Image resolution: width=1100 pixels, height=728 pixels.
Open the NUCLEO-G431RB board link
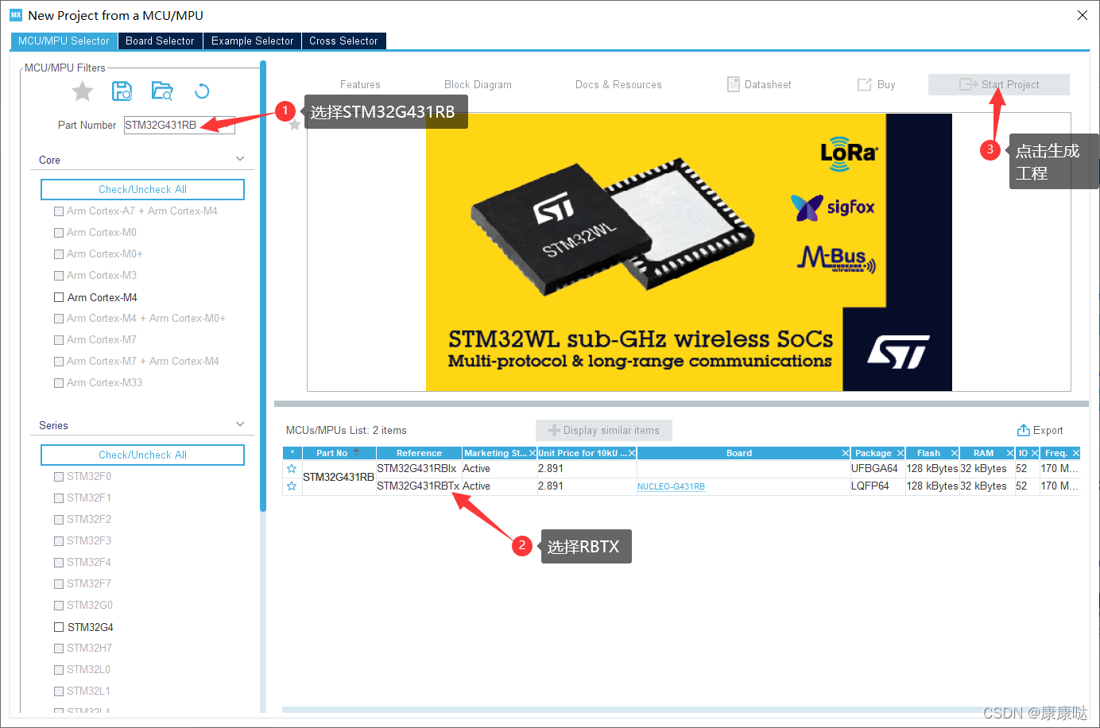pos(671,486)
